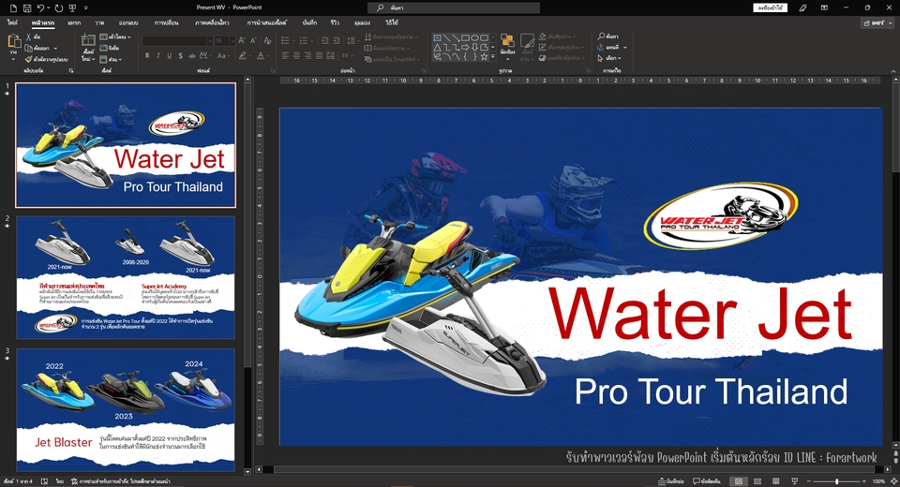Expand the shapes gallery more arrow
The image size is (900, 487).
[x=493, y=57]
